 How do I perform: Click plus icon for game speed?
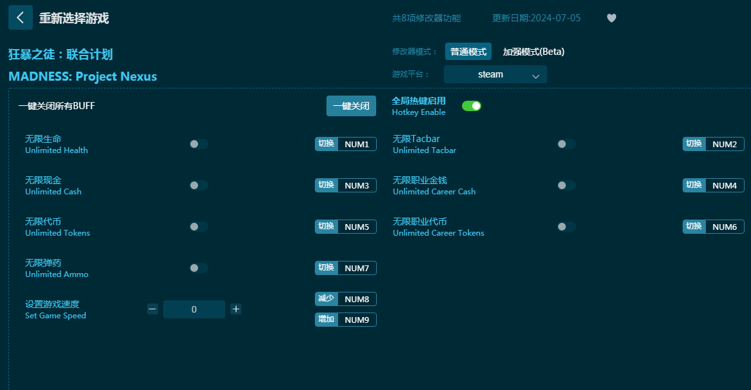click(235, 309)
